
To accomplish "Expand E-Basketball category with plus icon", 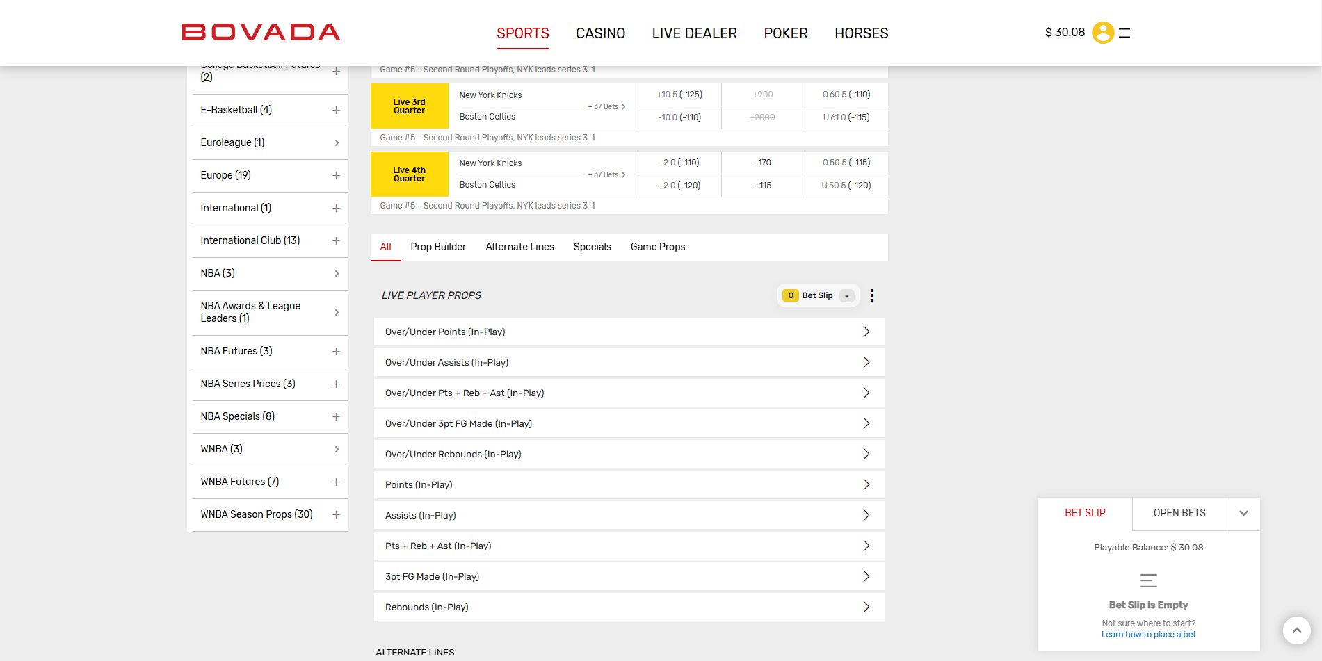I will click(336, 111).
